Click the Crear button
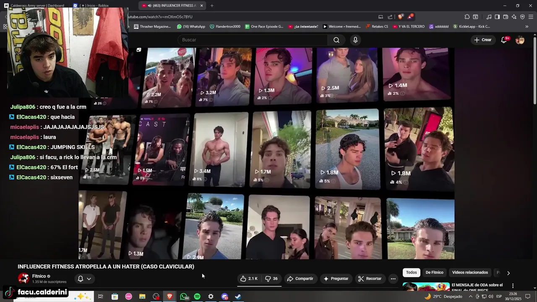 482,40
